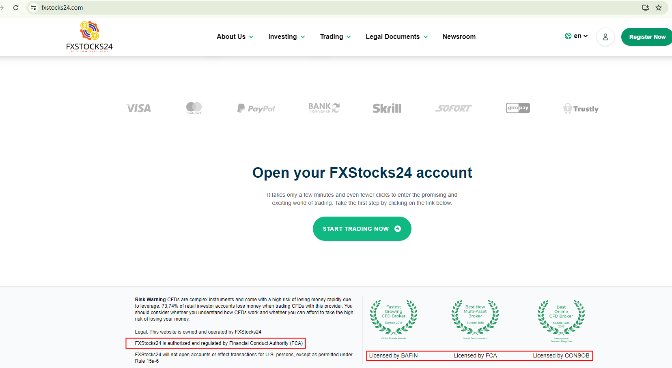
Task: Click the Licensed by CONSOB text
Action: click(561, 355)
